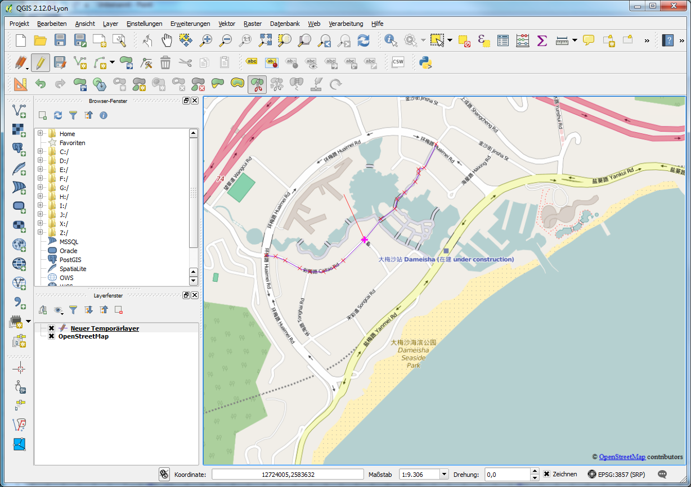Select PostGIS entry in browser
The width and height of the screenshot is (691, 487).
pos(70,260)
